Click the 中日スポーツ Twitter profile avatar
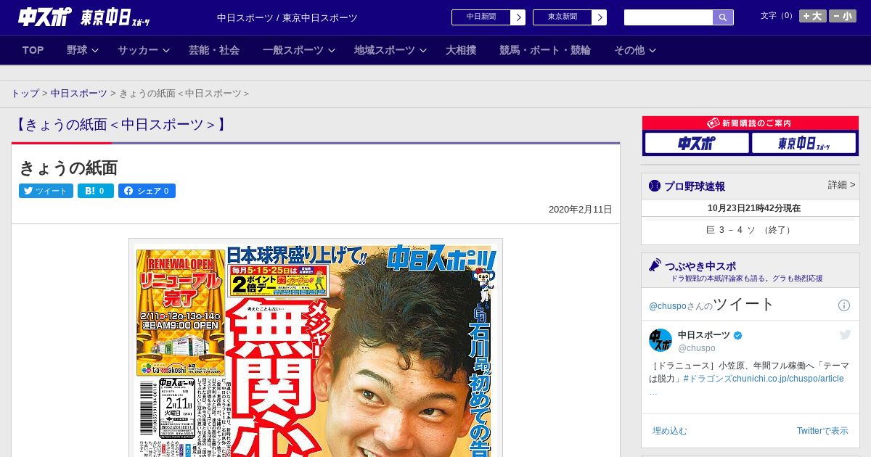Image resolution: width=871 pixels, height=457 pixels. click(661, 340)
